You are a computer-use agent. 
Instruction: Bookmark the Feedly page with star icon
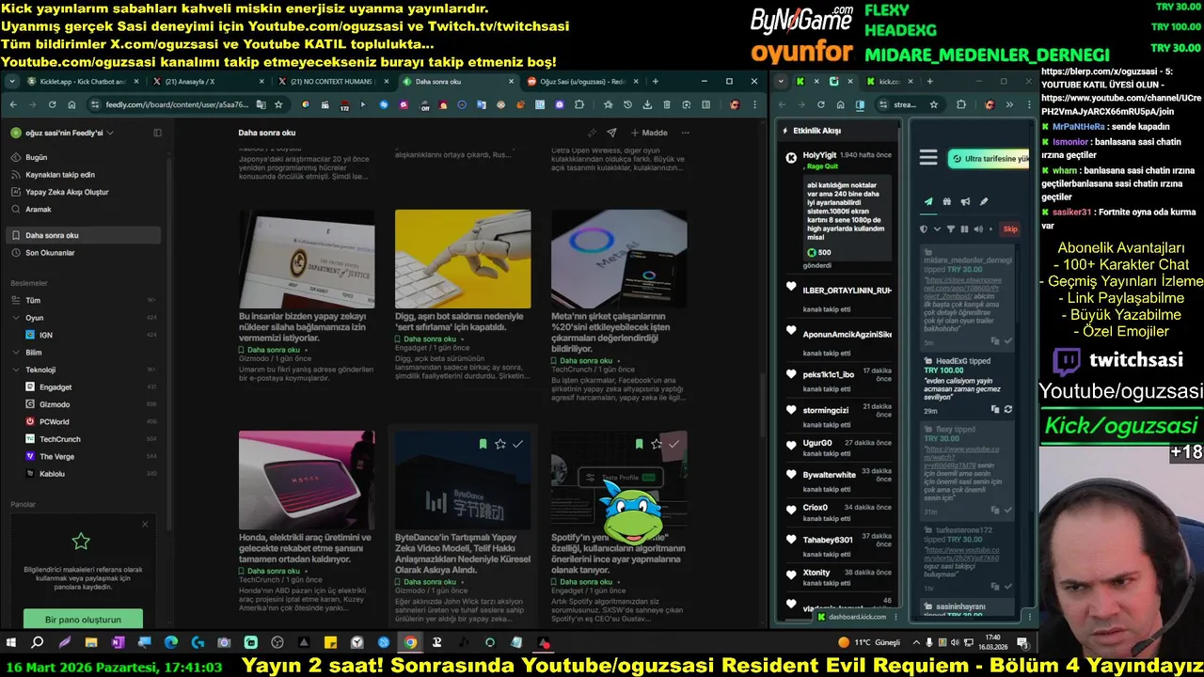[278, 104]
